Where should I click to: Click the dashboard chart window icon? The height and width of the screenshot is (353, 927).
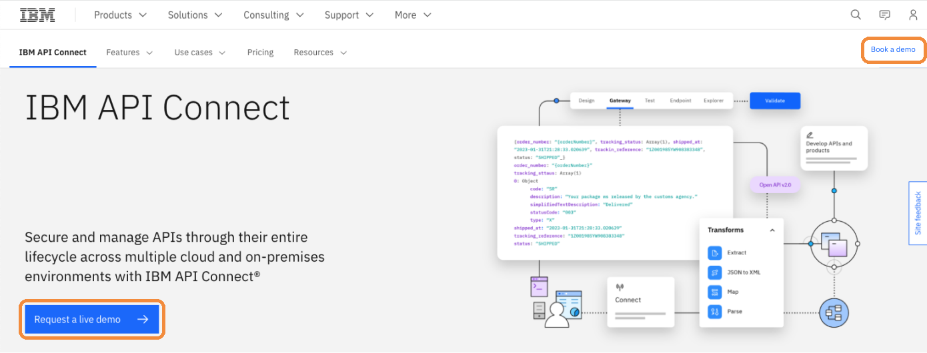(569, 304)
